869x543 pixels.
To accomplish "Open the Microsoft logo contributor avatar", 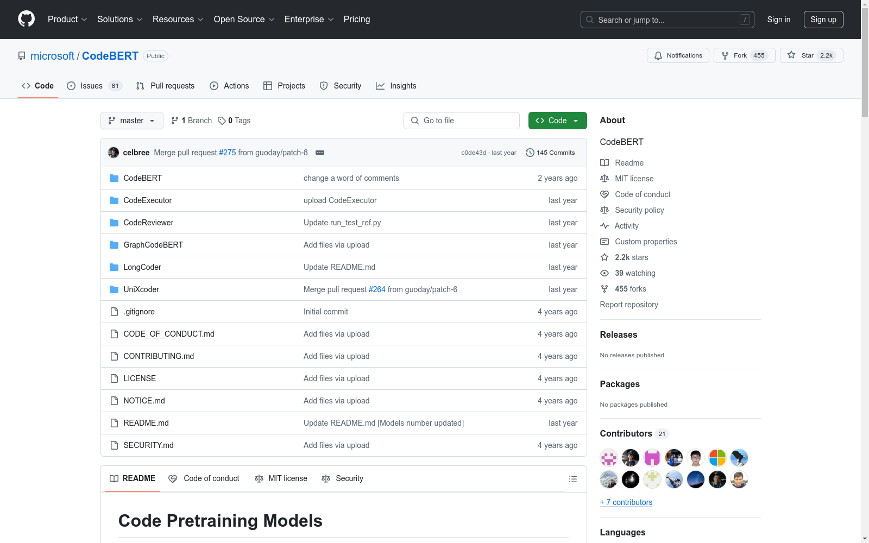I will 717,458.
